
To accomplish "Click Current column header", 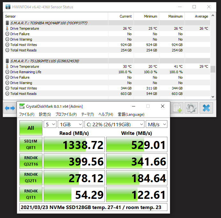I will [121, 16].
